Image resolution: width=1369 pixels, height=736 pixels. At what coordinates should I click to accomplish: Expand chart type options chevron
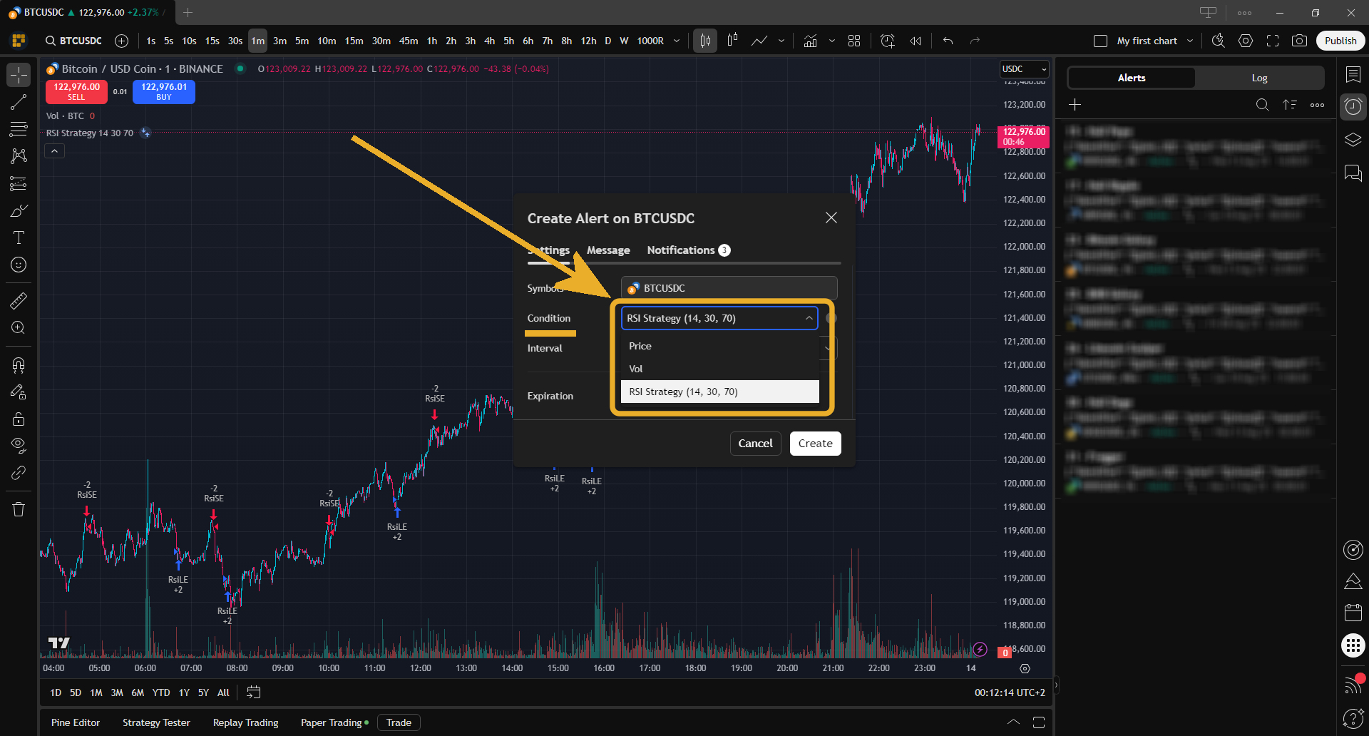pos(781,41)
